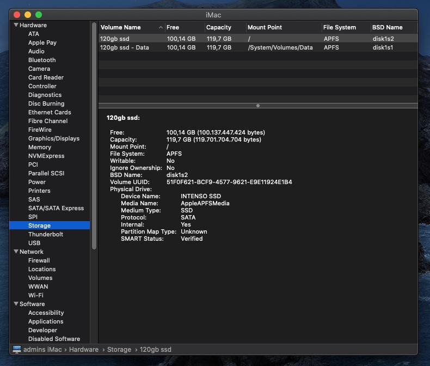This screenshot has width=430, height=366.
Task: Click the Capacity column header
Action: tap(219, 27)
